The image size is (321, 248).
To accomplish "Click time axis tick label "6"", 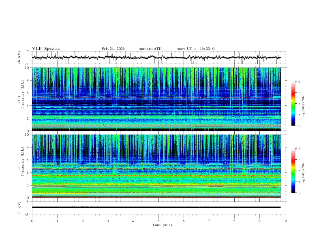I will click(x=184, y=221).
